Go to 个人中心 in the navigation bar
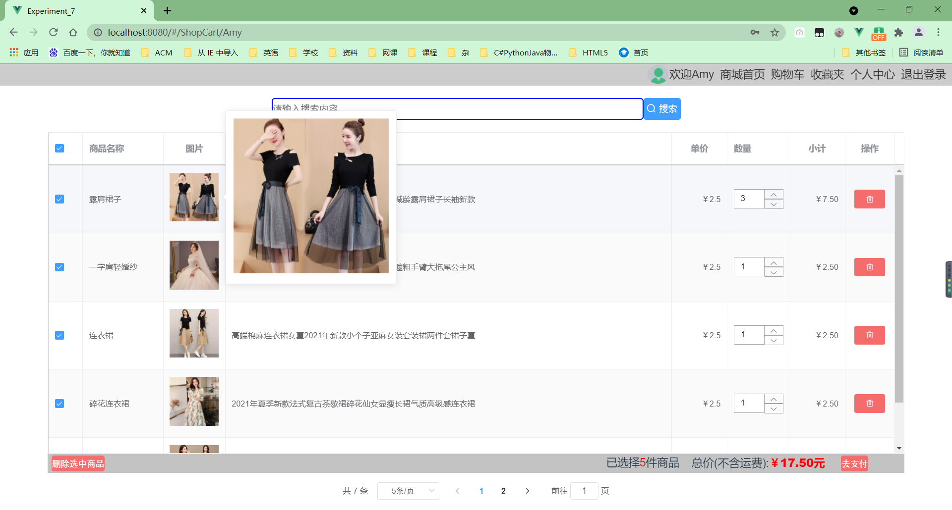This screenshot has height=510, width=952. 872,75
